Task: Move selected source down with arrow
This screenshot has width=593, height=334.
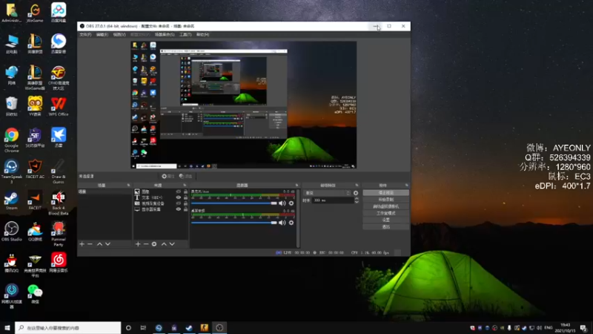Action: point(172,244)
